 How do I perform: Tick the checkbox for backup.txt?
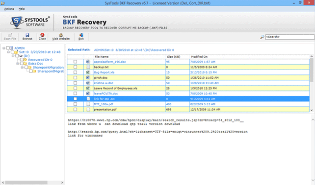75,67
